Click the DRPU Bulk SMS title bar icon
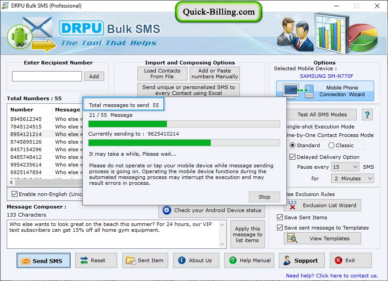The height and width of the screenshot is (281, 388). point(5,5)
